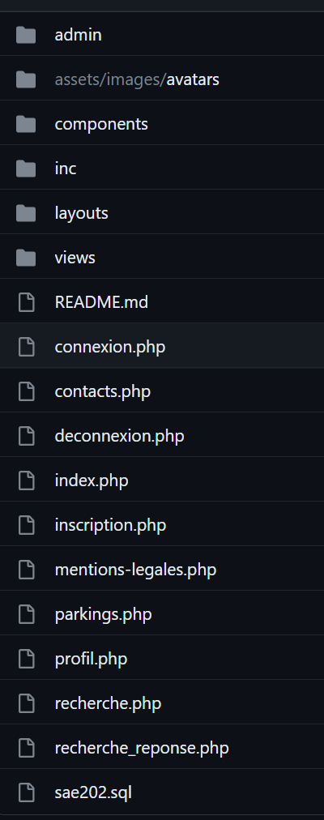Open contacts.php file

(x=102, y=391)
